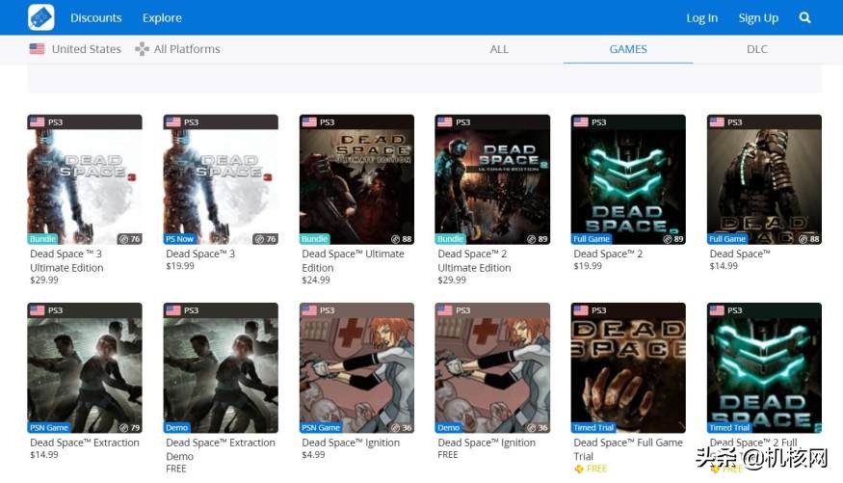Switch to the GAMES tab
The image size is (843, 483).
coord(628,49)
